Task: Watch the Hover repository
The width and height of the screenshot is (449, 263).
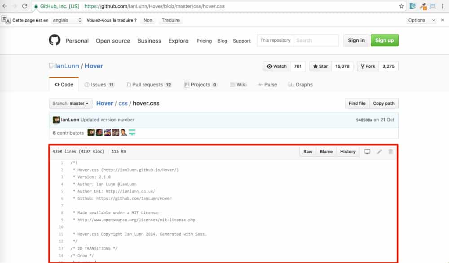Action: click(x=276, y=66)
